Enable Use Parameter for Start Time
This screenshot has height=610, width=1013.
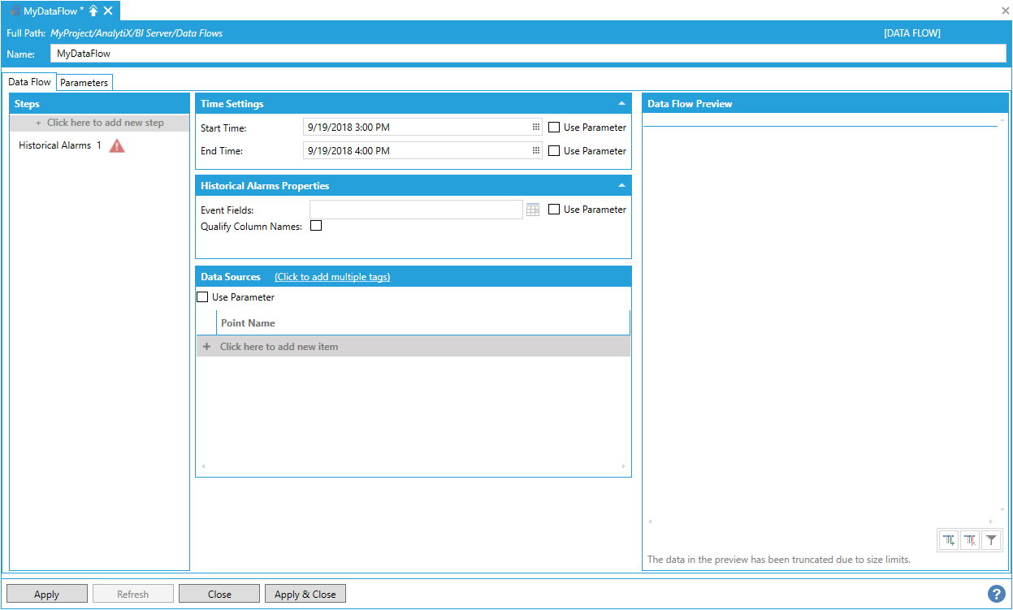(x=554, y=128)
